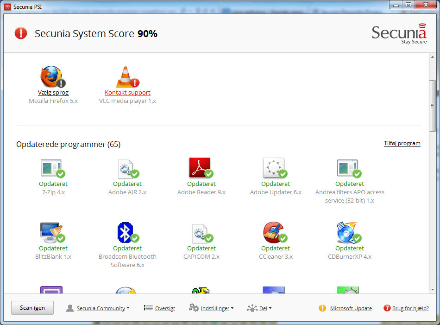
Task: Select the CDBurnerXP 4.x disc icon
Action: coord(348,232)
